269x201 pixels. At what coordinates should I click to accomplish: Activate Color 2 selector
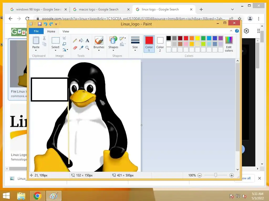pyautogui.click(x=160, y=44)
